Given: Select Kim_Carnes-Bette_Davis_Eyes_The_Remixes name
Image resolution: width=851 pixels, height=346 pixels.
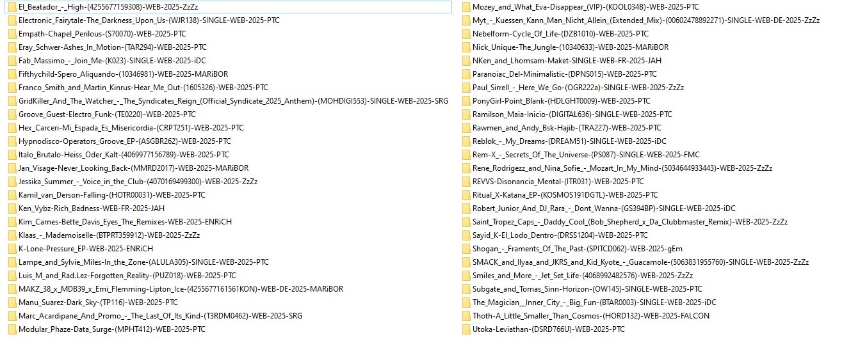Looking at the screenshot, I should [x=125, y=222].
